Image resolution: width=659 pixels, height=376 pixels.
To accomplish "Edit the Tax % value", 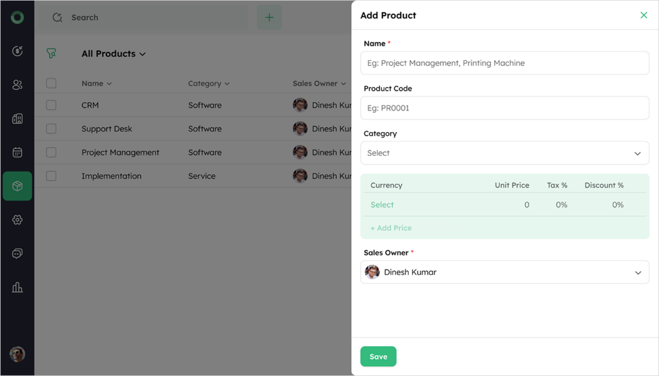I will (561, 205).
